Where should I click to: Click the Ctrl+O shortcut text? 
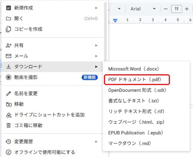click(91, 19)
